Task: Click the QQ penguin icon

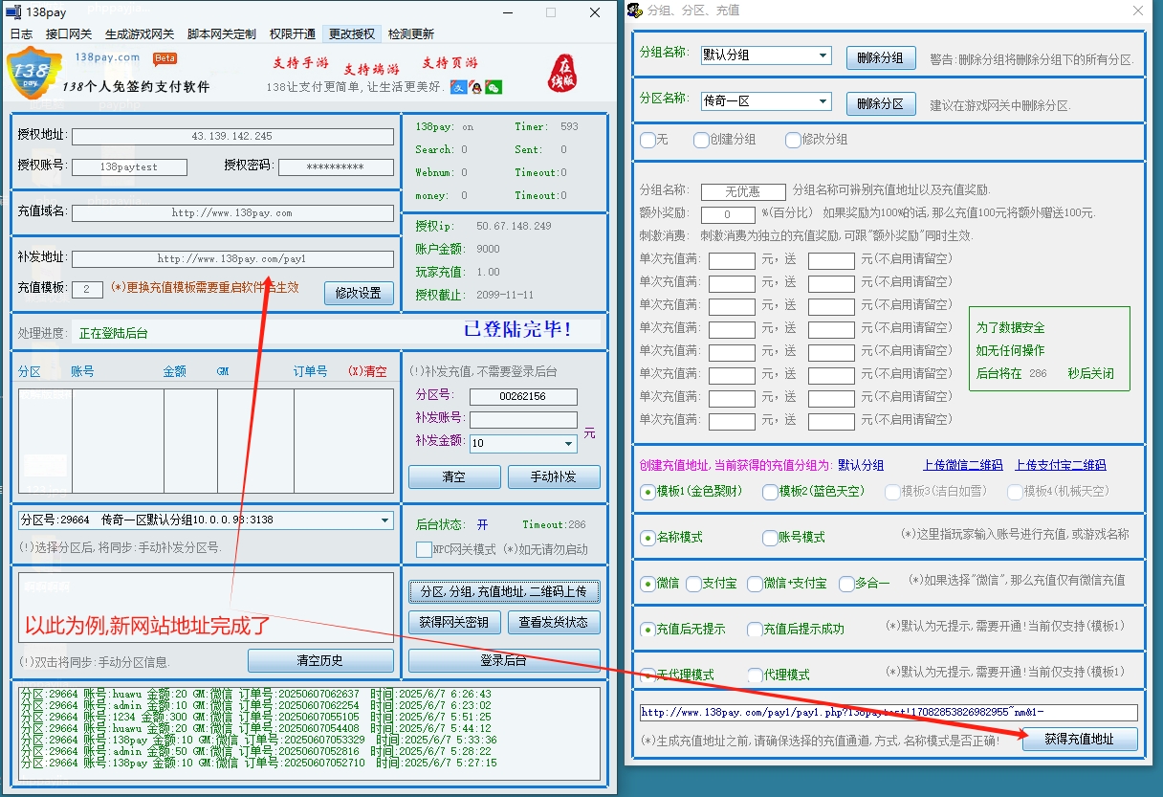Action: click(475, 88)
